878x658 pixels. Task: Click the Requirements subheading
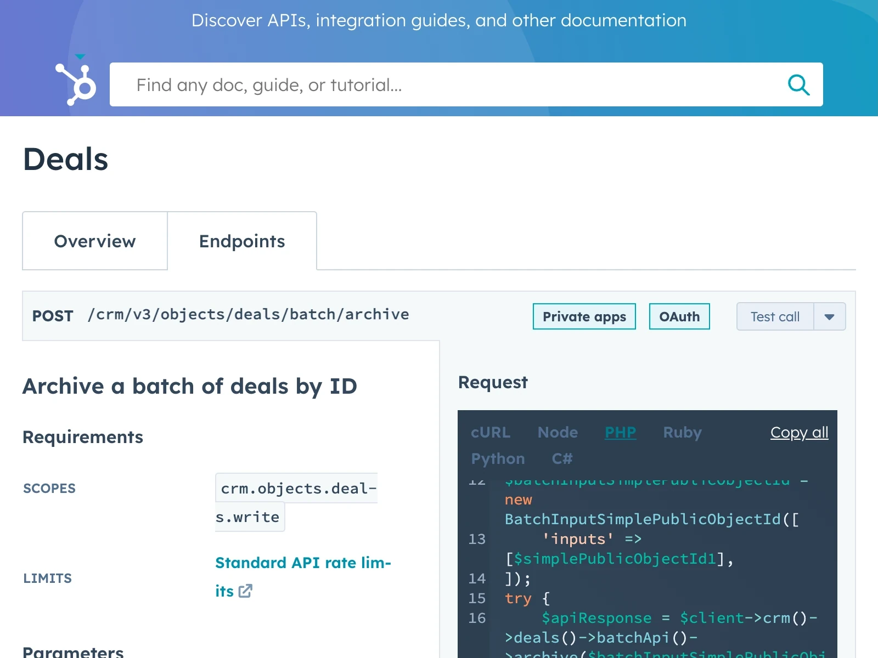tap(83, 437)
